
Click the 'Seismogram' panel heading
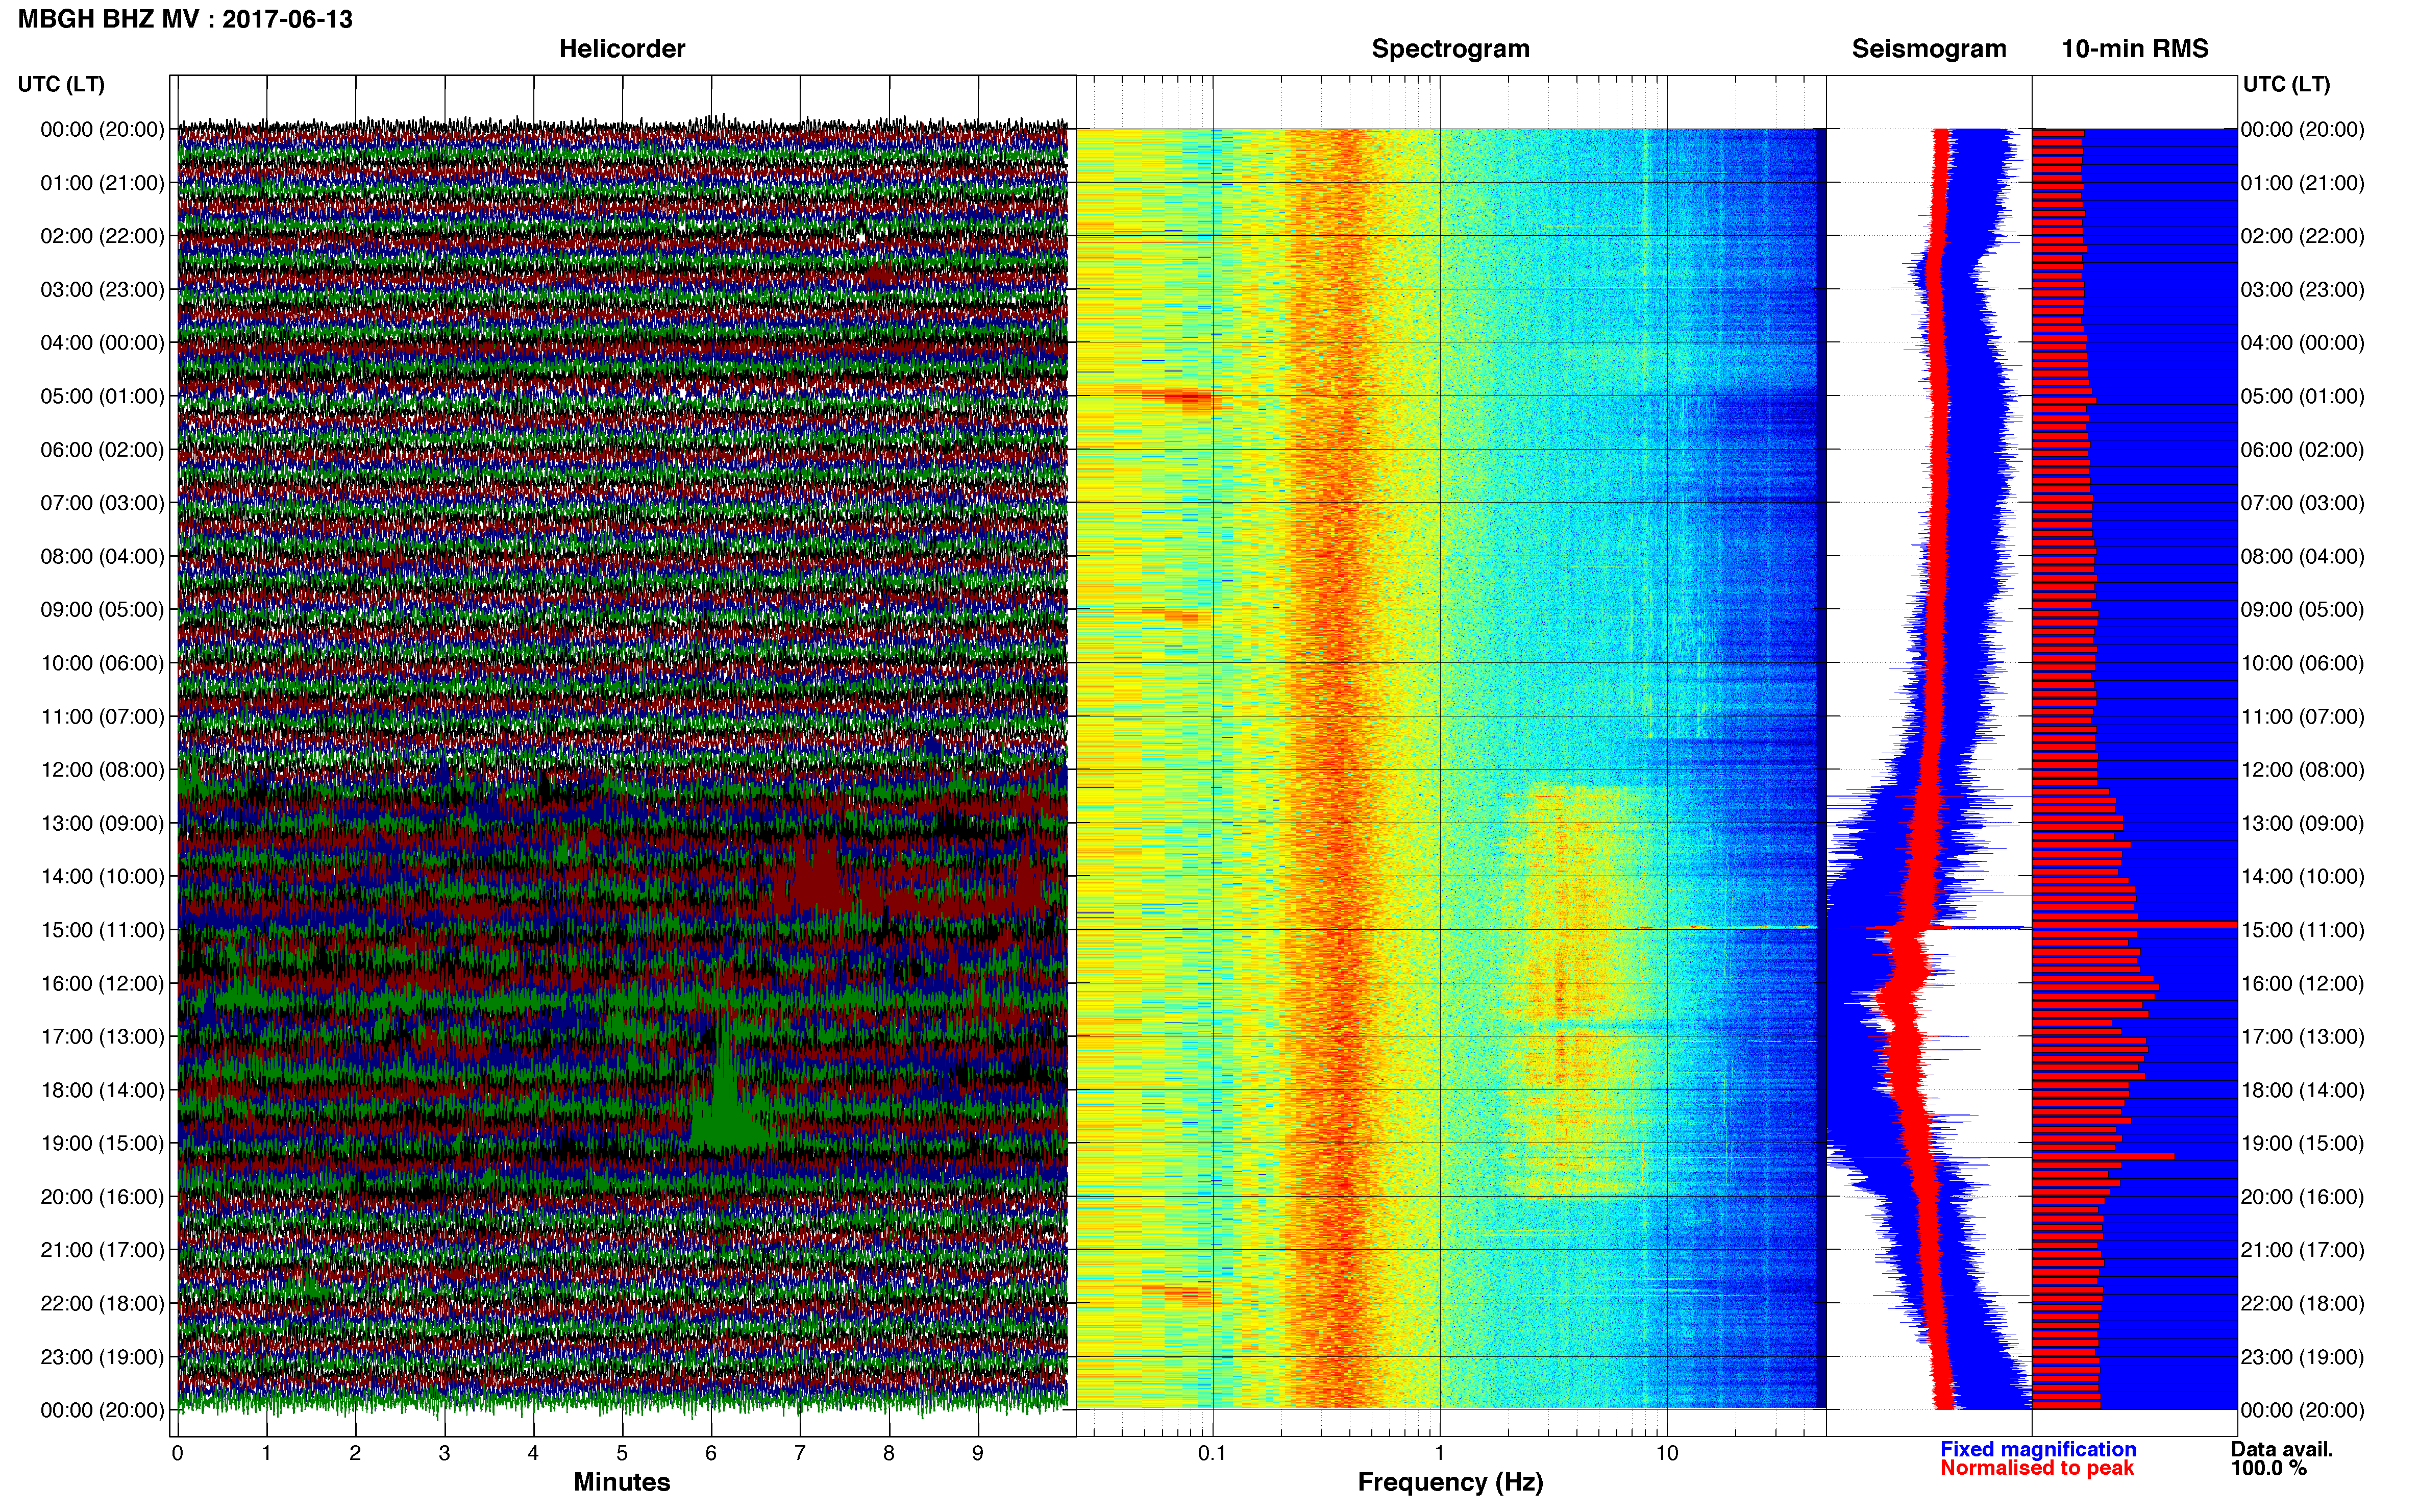tap(1929, 49)
